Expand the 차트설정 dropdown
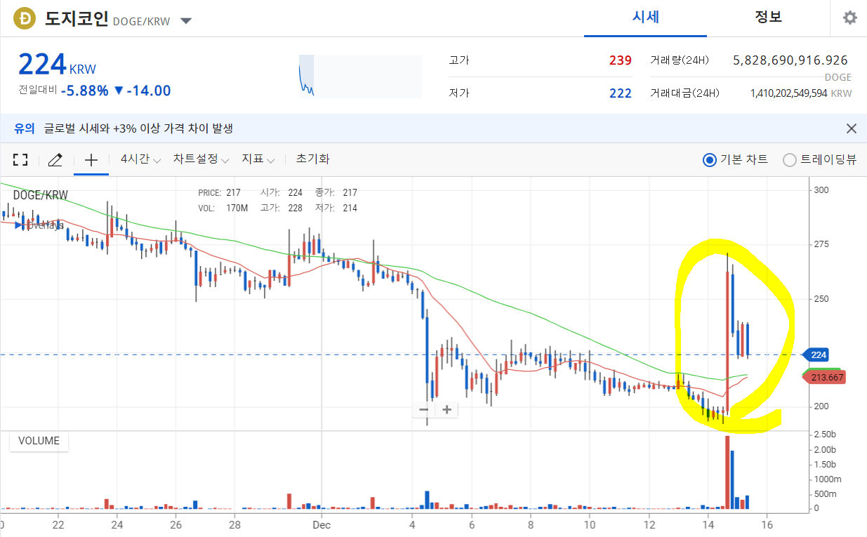Image resolution: width=867 pixels, height=537 pixels. pyautogui.click(x=201, y=159)
